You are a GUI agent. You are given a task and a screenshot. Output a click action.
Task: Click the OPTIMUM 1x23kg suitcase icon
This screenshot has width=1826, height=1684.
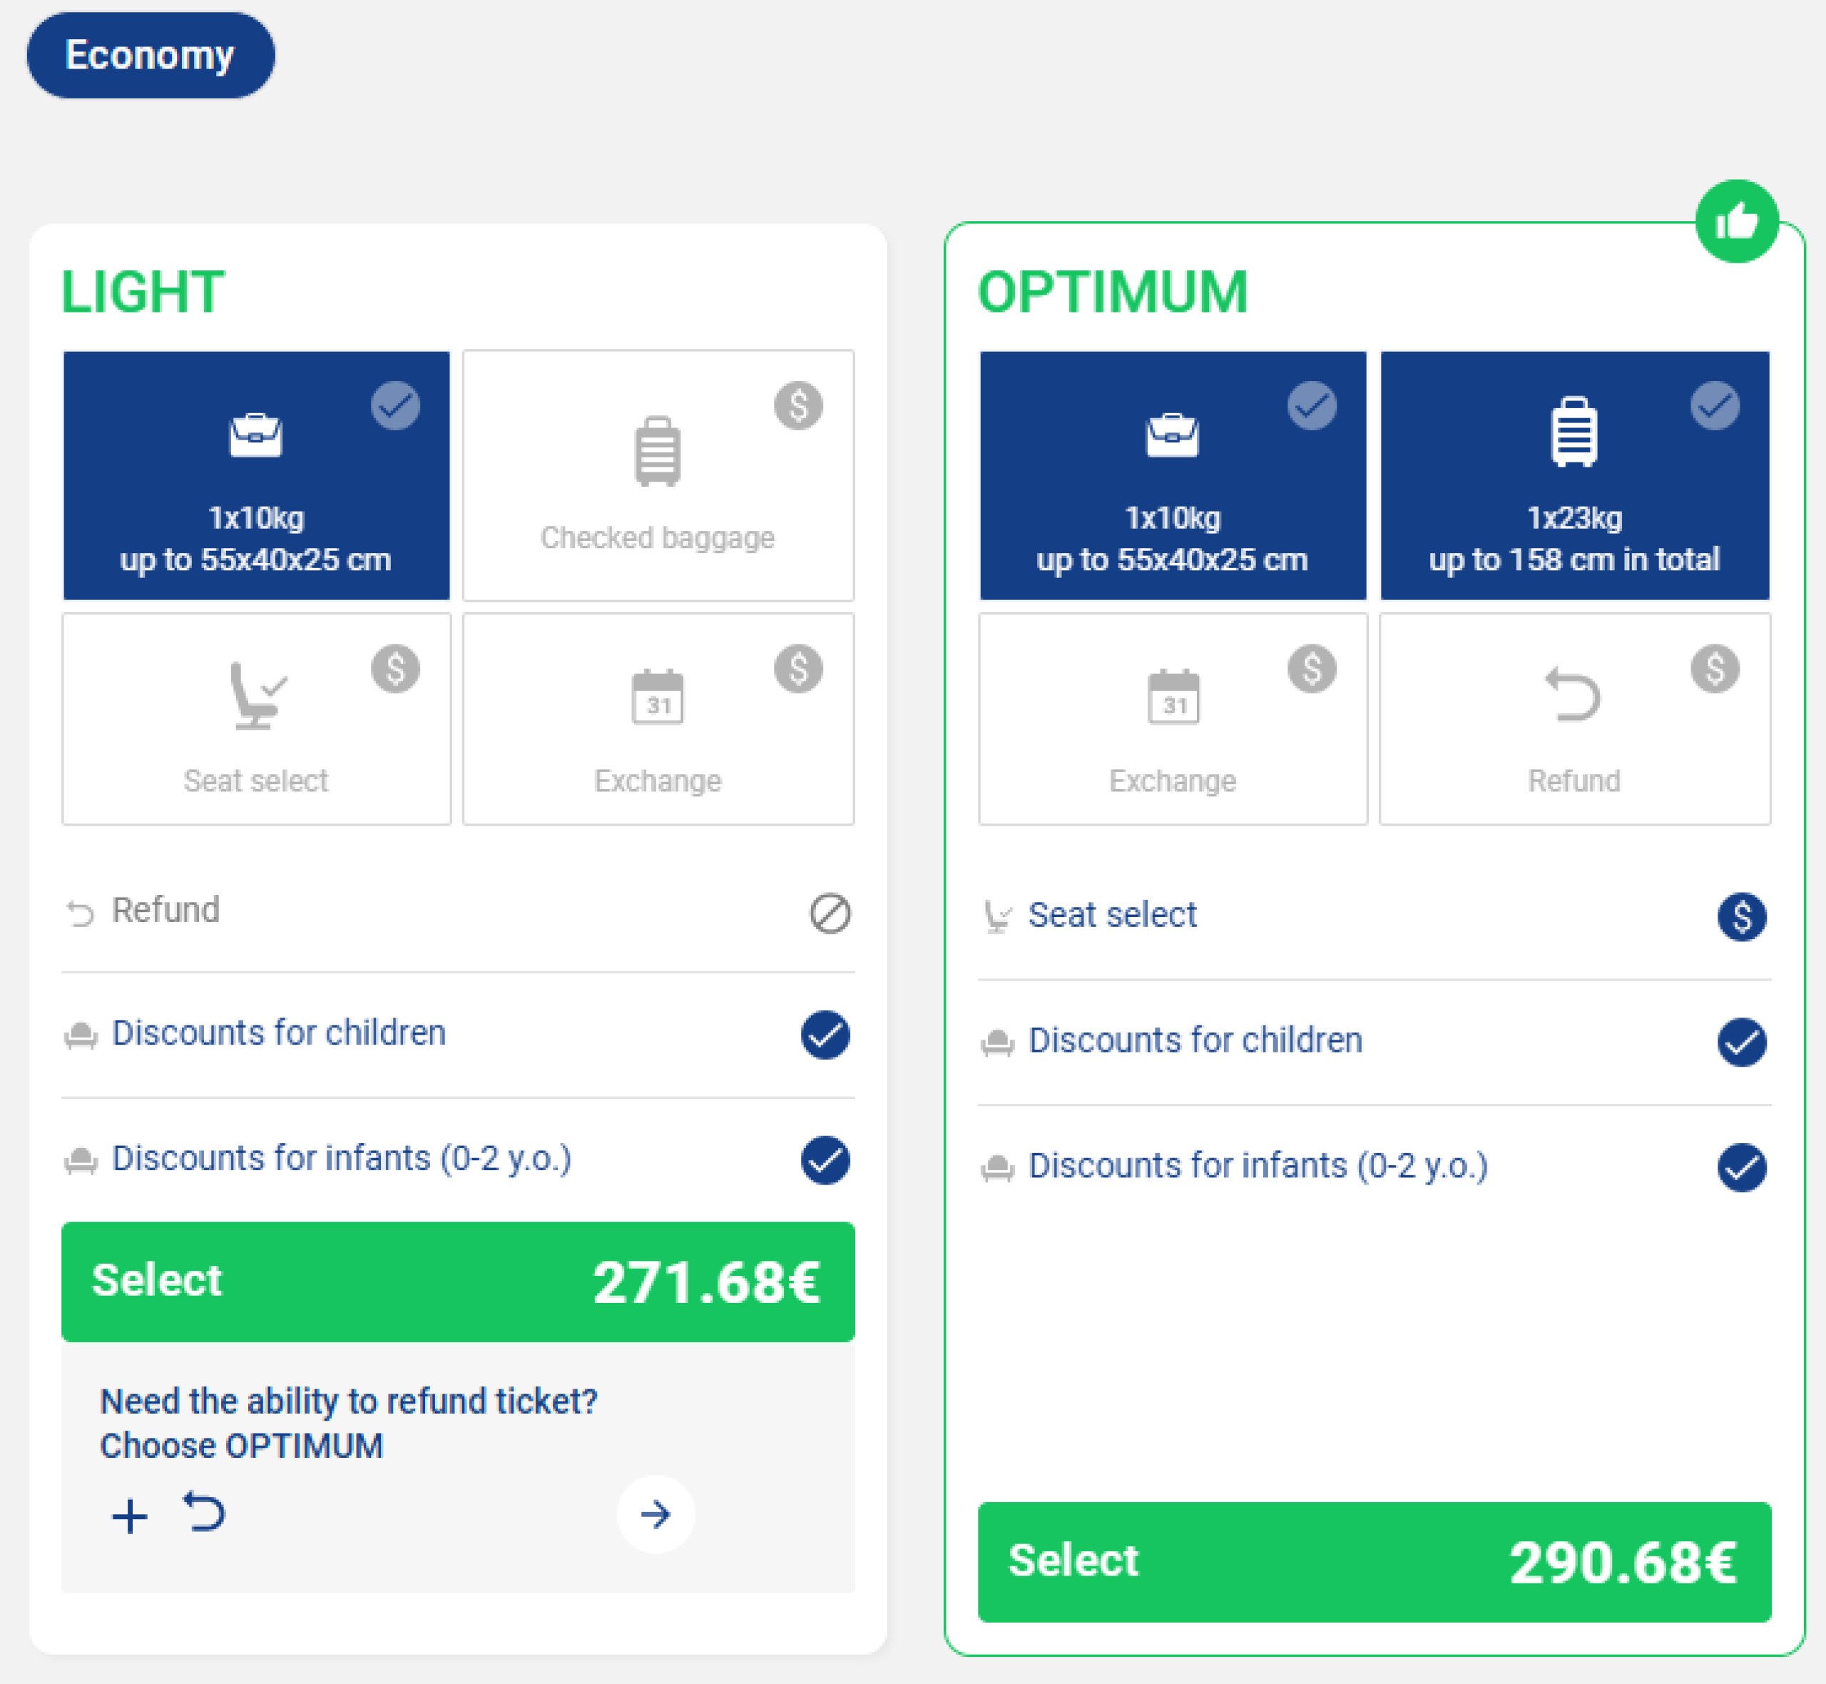pyautogui.click(x=1573, y=432)
